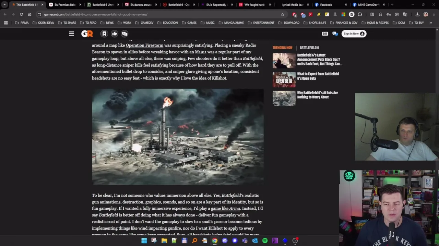The height and width of the screenshot is (246, 439).
Task: Open the Chrome downloads icon
Action: (x=417, y=14)
